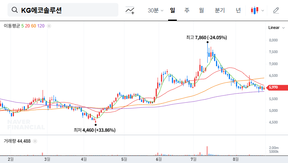Screen dimensions: 288x163
Task: Click the low point marker dot
Action: click(x=95, y=125)
